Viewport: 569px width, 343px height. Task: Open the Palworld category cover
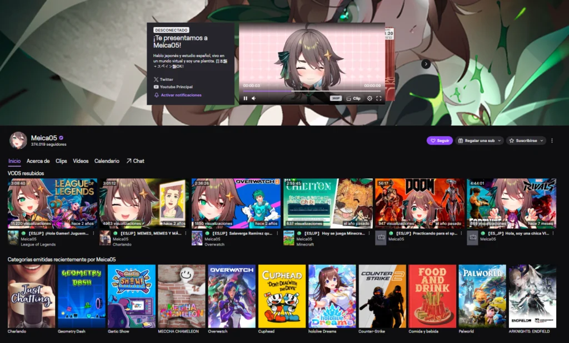(x=482, y=296)
